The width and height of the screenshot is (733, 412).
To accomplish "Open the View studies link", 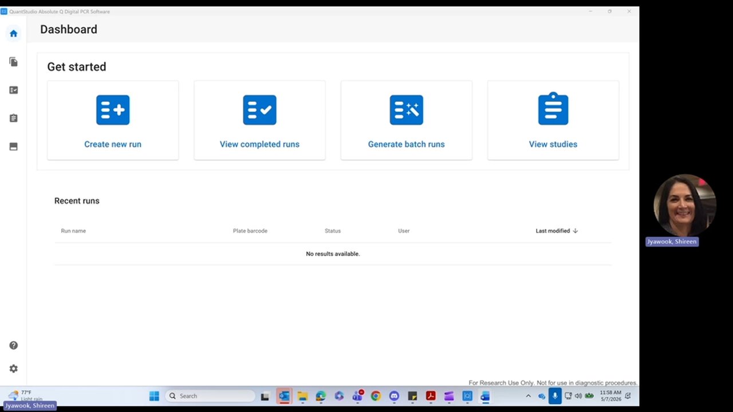I will click(553, 144).
